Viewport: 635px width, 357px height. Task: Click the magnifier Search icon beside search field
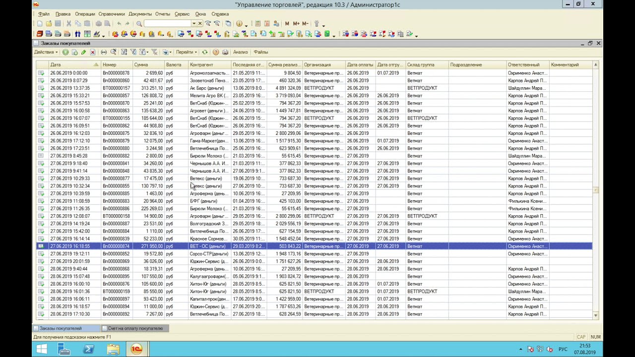tap(139, 23)
